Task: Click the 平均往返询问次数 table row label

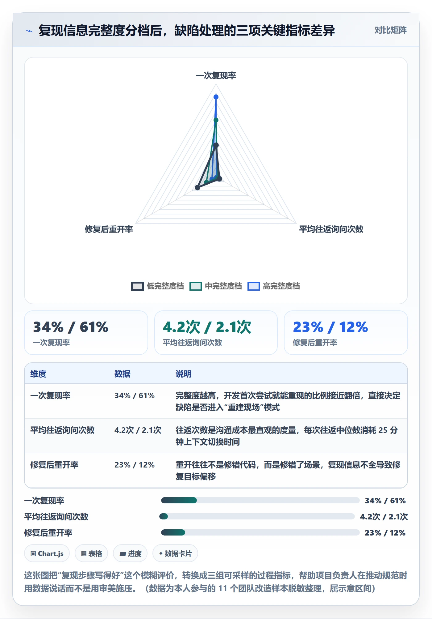Action: [62, 430]
